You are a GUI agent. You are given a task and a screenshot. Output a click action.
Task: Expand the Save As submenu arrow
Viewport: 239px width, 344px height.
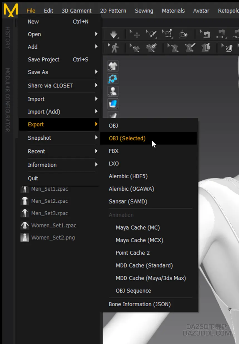(96, 72)
